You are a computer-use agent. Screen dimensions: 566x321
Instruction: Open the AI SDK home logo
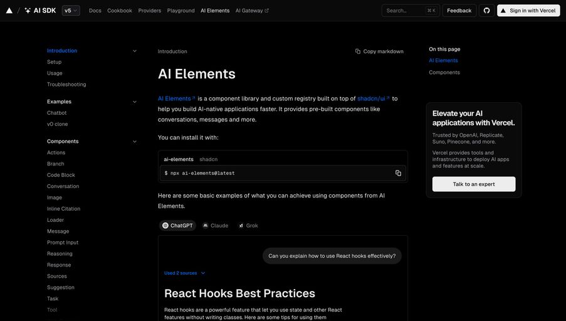click(40, 11)
